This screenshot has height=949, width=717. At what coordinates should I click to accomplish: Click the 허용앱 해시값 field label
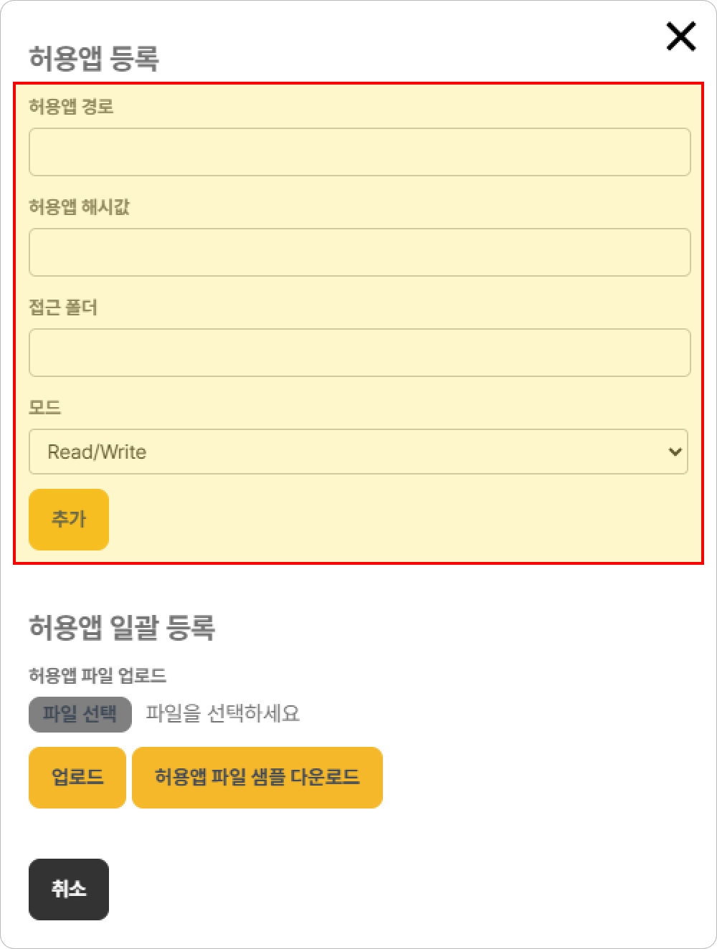(79, 207)
